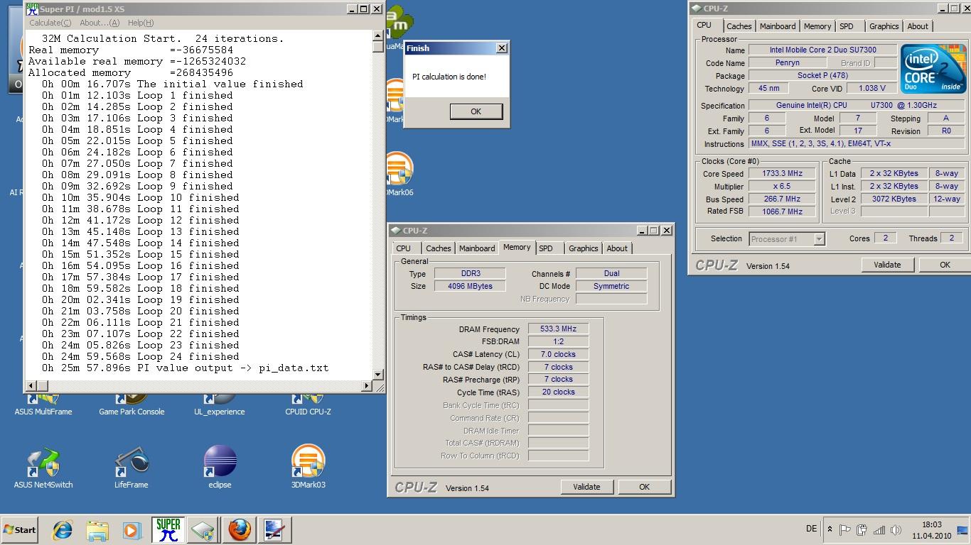Open Help menu in Super PI
971x545 pixels.
[141, 23]
